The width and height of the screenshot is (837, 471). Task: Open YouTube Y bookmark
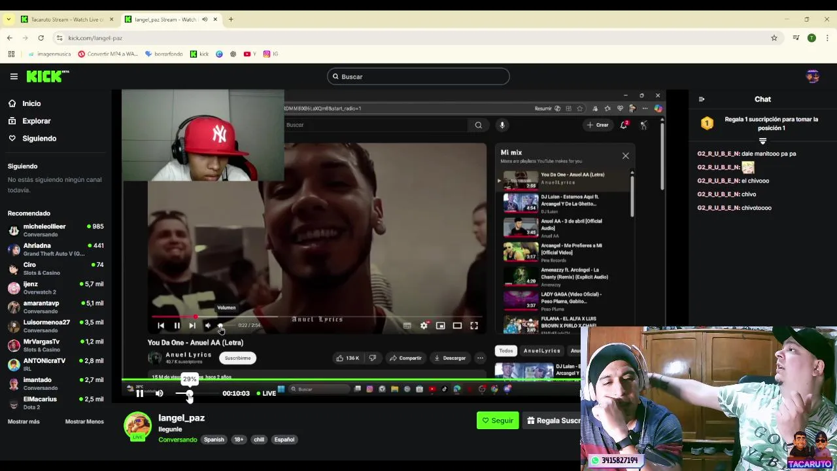[x=249, y=54]
